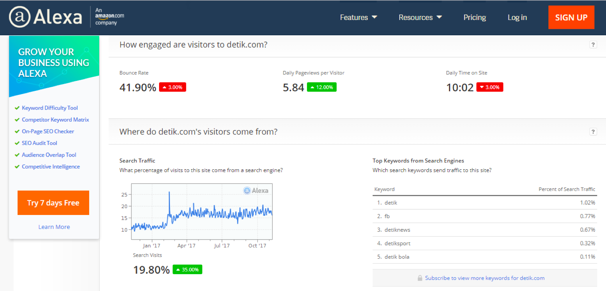The image size is (606, 291).
Task: Select the keyword row 'detik'
Action: pyautogui.click(x=485, y=203)
